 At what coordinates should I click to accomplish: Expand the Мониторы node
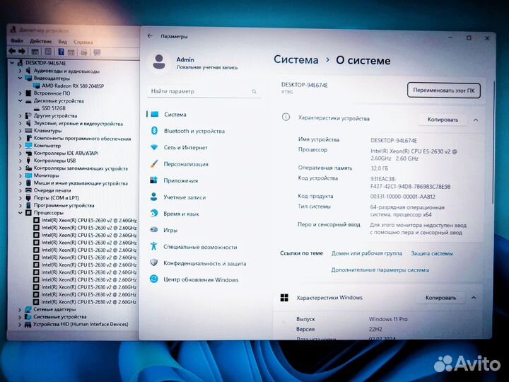[x=20, y=175]
